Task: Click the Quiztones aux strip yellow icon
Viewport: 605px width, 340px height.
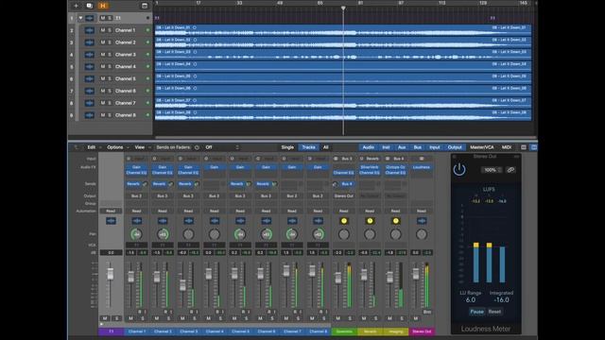Action: pyautogui.click(x=344, y=221)
